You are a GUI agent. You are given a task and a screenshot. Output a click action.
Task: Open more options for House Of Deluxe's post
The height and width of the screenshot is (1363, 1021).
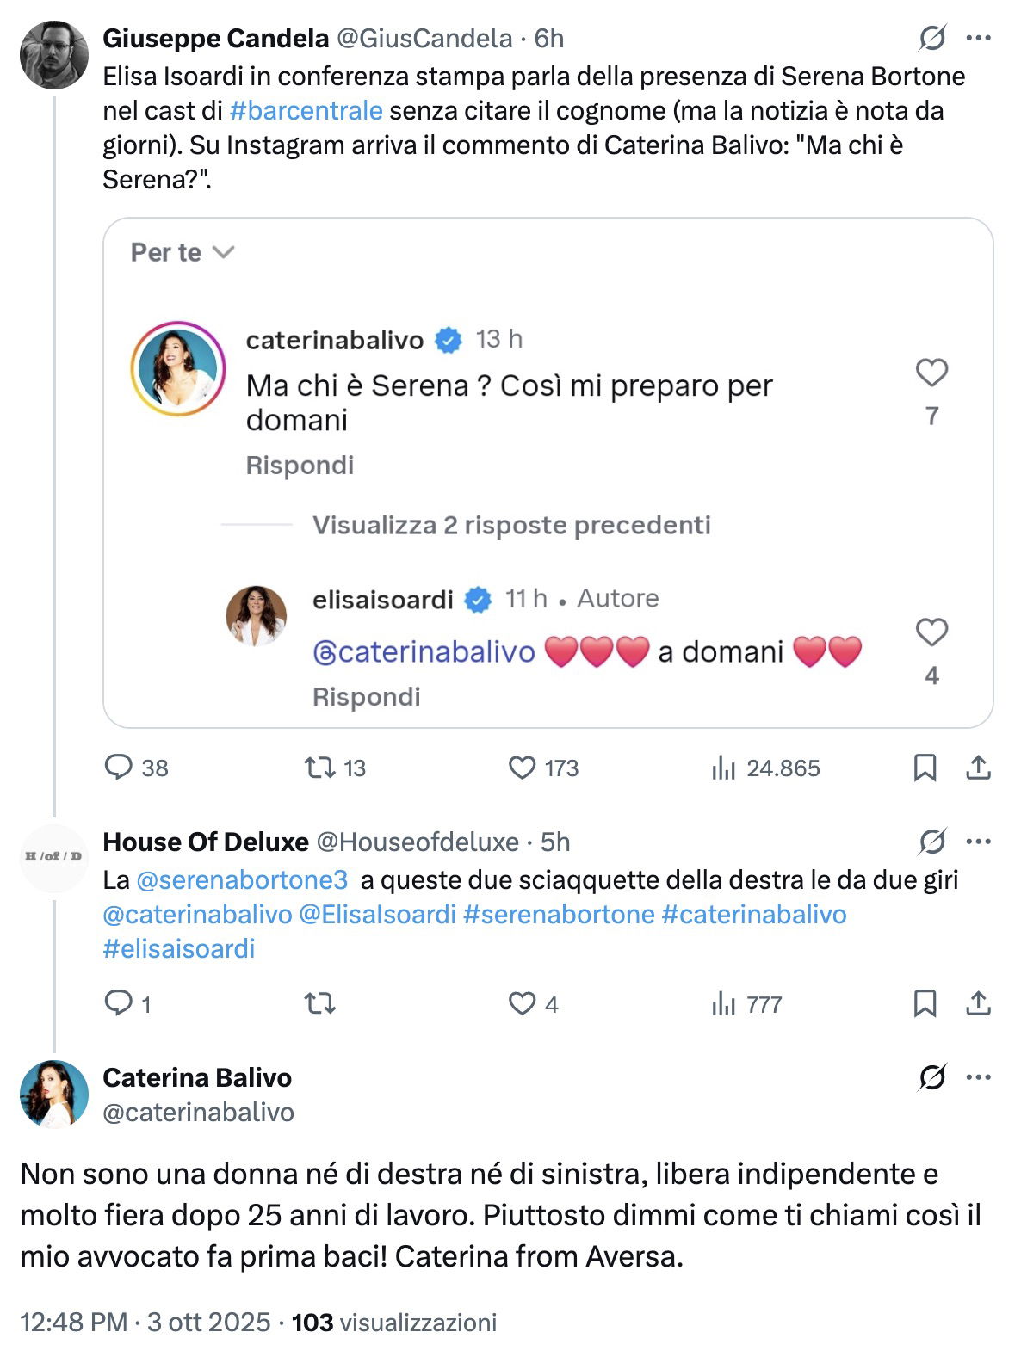tap(979, 842)
